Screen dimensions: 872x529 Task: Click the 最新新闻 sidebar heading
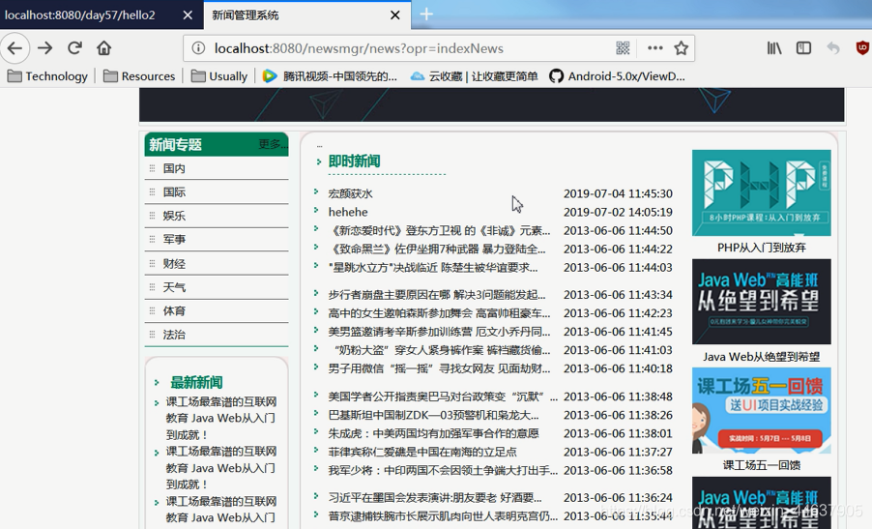[x=196, y=383]
